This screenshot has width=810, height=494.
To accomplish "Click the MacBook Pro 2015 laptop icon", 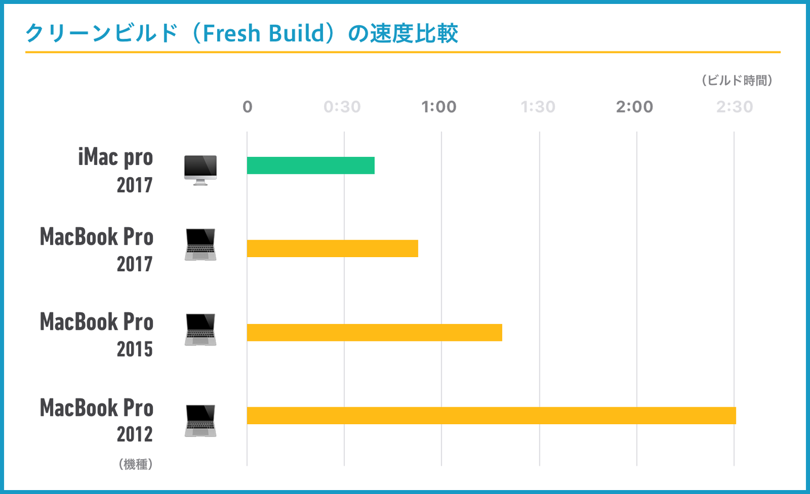I will point(201,330).
